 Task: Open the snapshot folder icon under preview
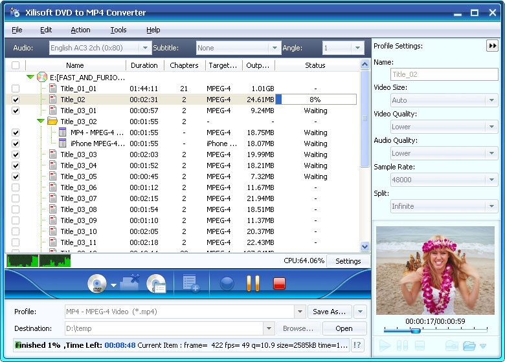click(469, 346)
